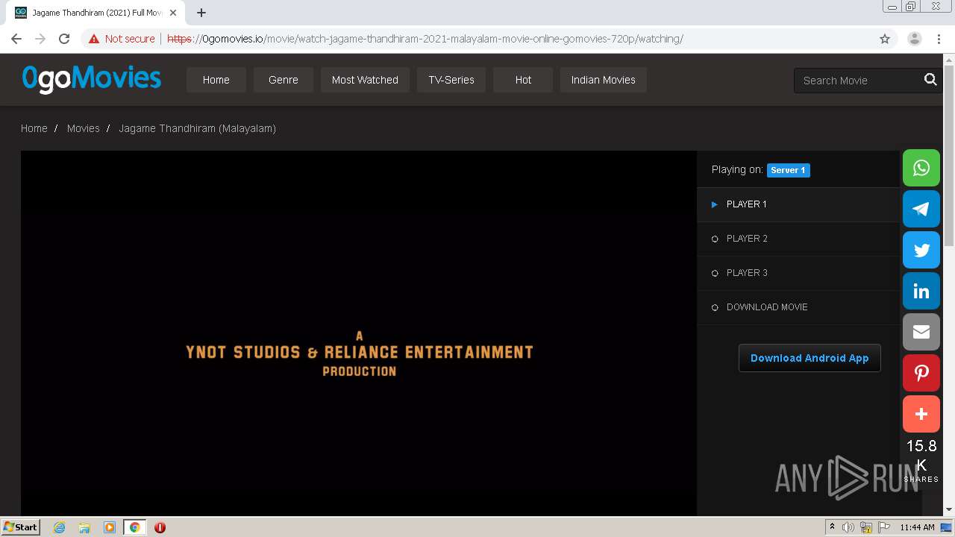Bookmark this page with the star icon
The image size is (955, 537).
pos(885,39)
